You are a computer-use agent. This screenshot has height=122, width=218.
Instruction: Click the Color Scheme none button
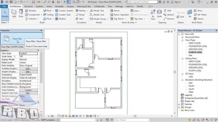28,90
